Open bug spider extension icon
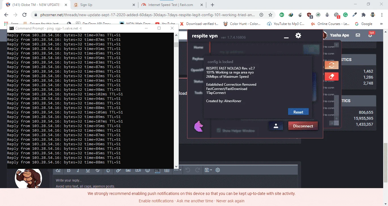388x206 pixels. pyautogui.click(x=327, y=15)
